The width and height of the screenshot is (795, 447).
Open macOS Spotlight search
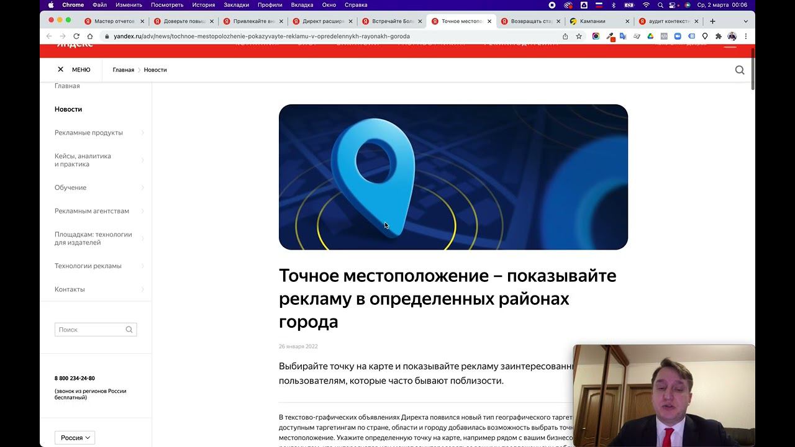pyautogui.click(x=660, y=5)
